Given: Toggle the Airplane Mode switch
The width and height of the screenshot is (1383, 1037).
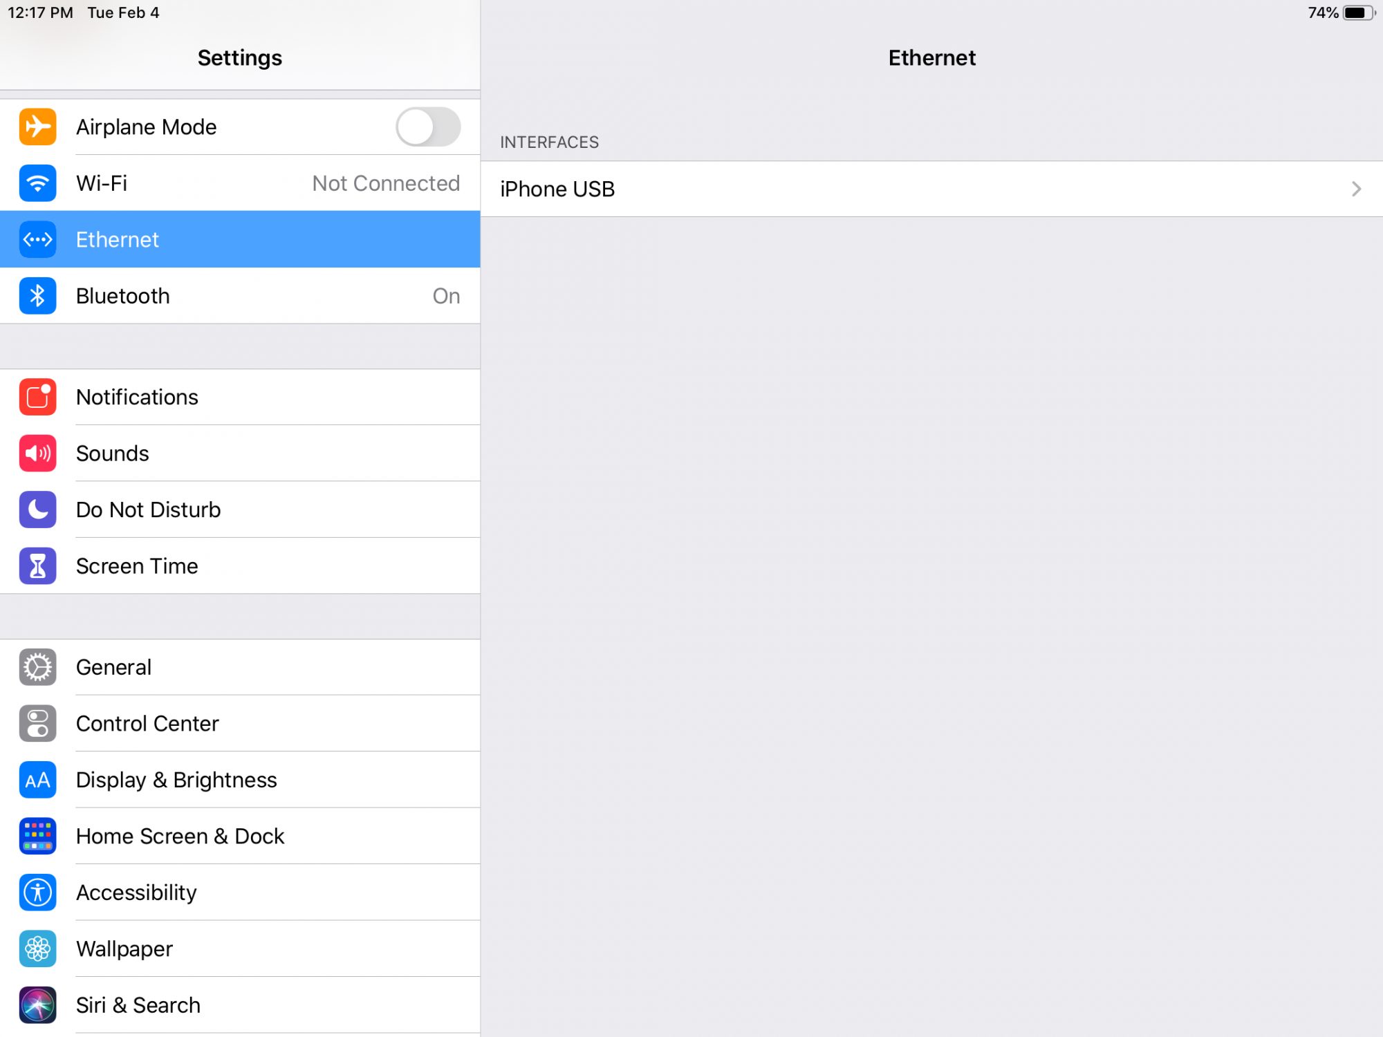Looking at the screenshot, I should (x=428, y=127).
